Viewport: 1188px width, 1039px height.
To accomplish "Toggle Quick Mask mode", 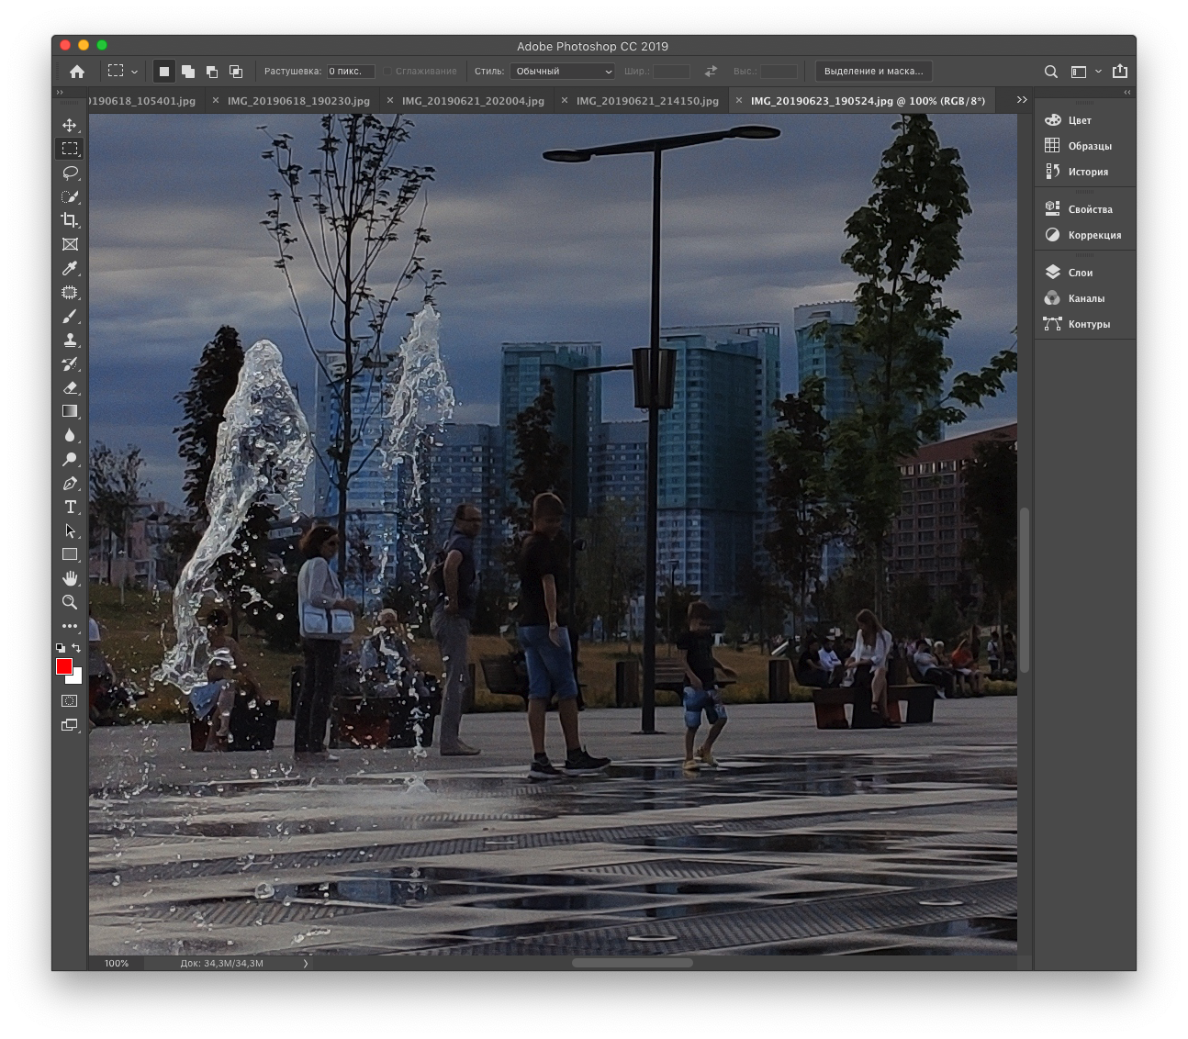I will [70, 700].
